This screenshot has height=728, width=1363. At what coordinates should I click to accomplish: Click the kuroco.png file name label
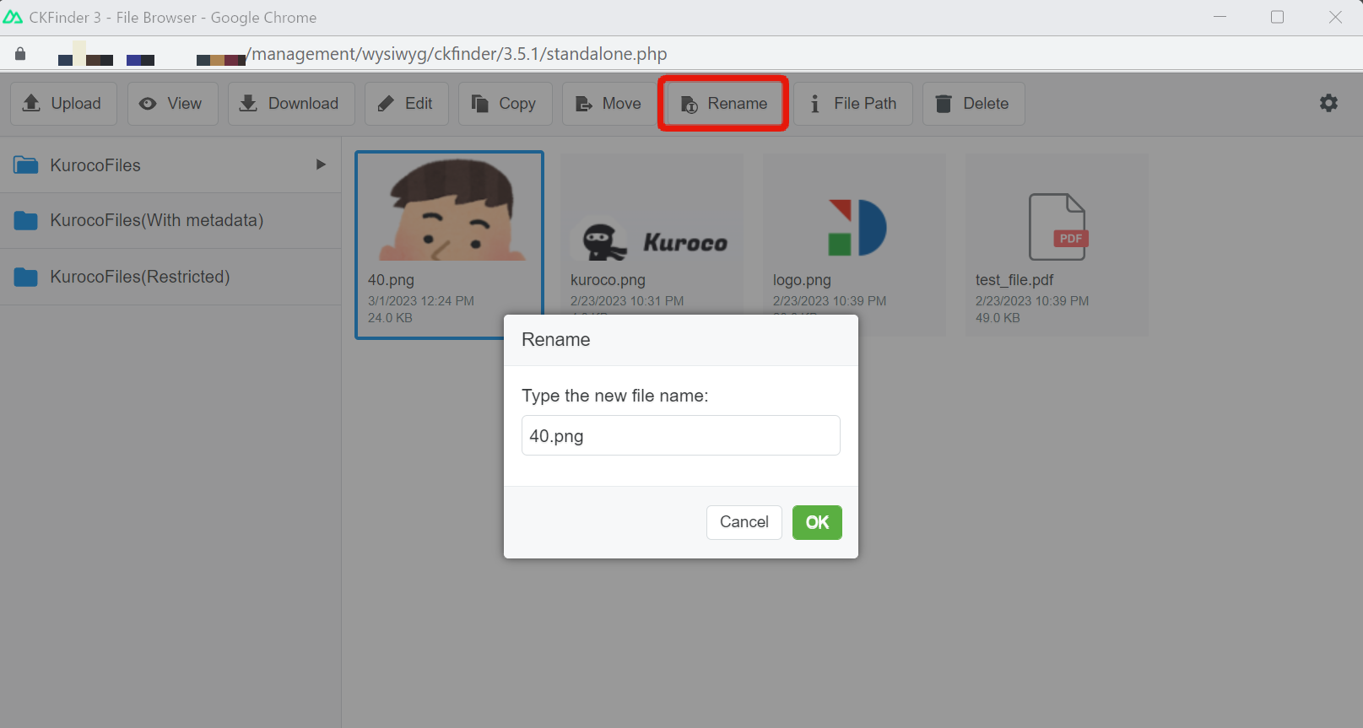point(608,280)
